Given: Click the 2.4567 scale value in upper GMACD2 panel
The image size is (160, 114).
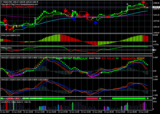Looking at the screenshot, I should pyautogui.click(x=156, y=58).
